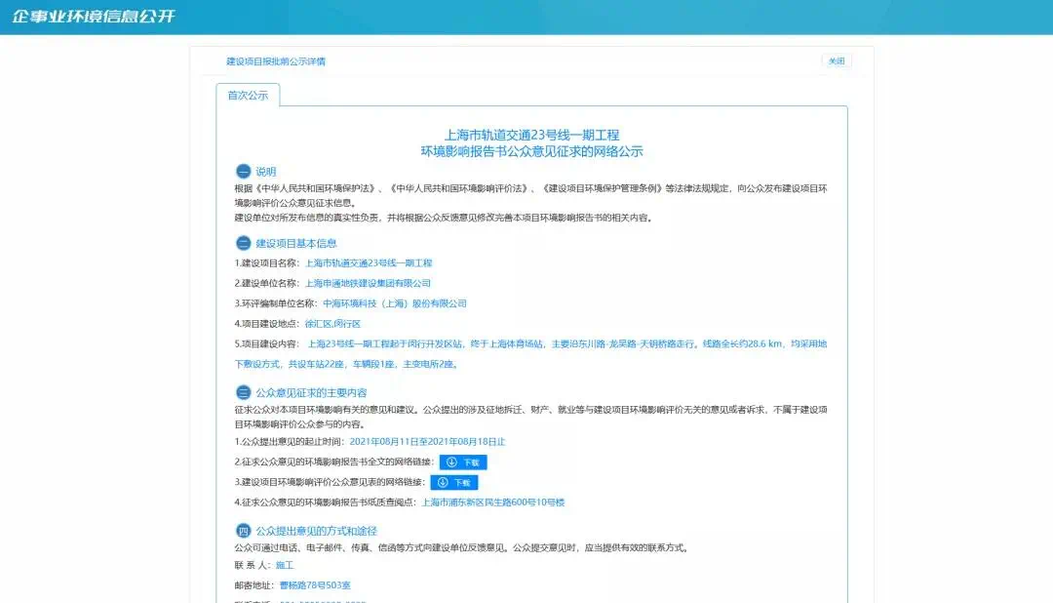This screenshot has height=603, width=1053.
Task: Click the 徐汇区,闵行区 location text
Action: [332, 323]
